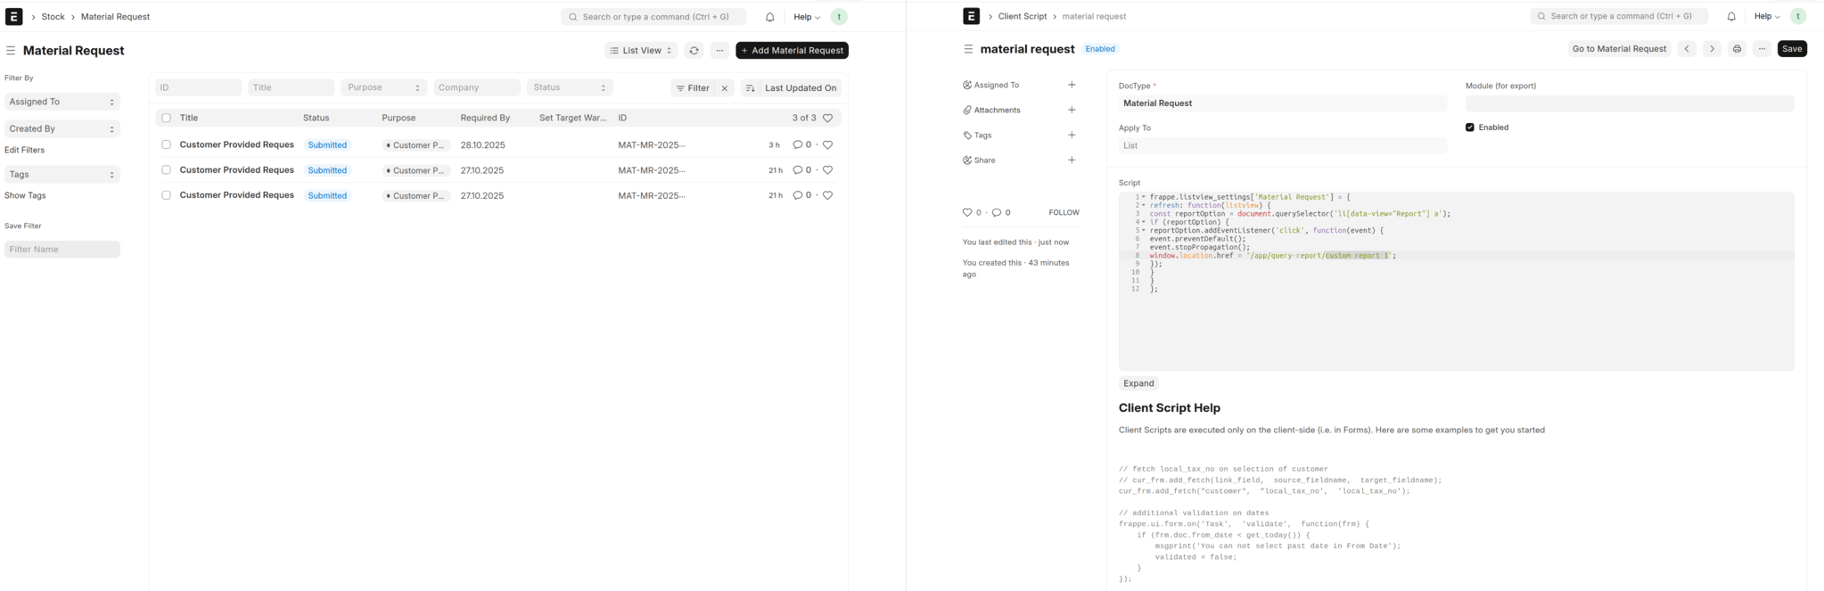Toggle sort order icon beside Last Updated On
Screen dimensions: 1824x591
[750, 88]
